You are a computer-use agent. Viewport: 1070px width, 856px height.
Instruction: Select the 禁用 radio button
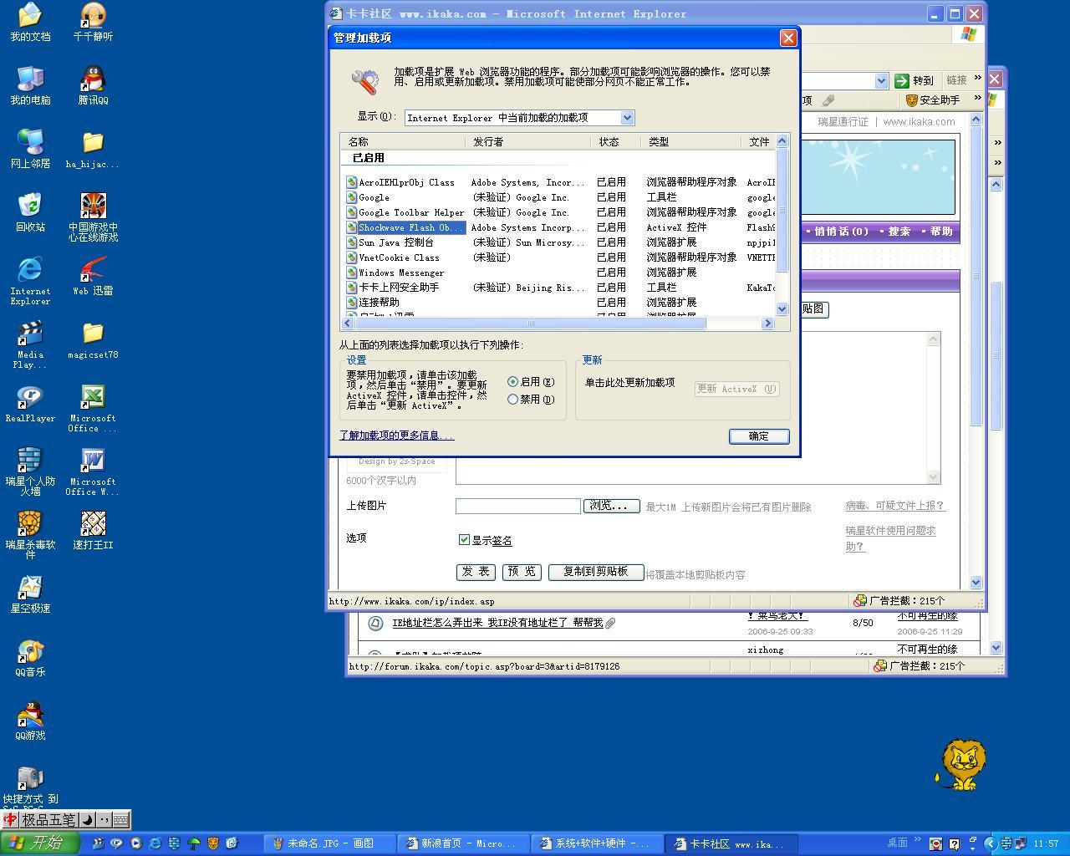[513, 400]
